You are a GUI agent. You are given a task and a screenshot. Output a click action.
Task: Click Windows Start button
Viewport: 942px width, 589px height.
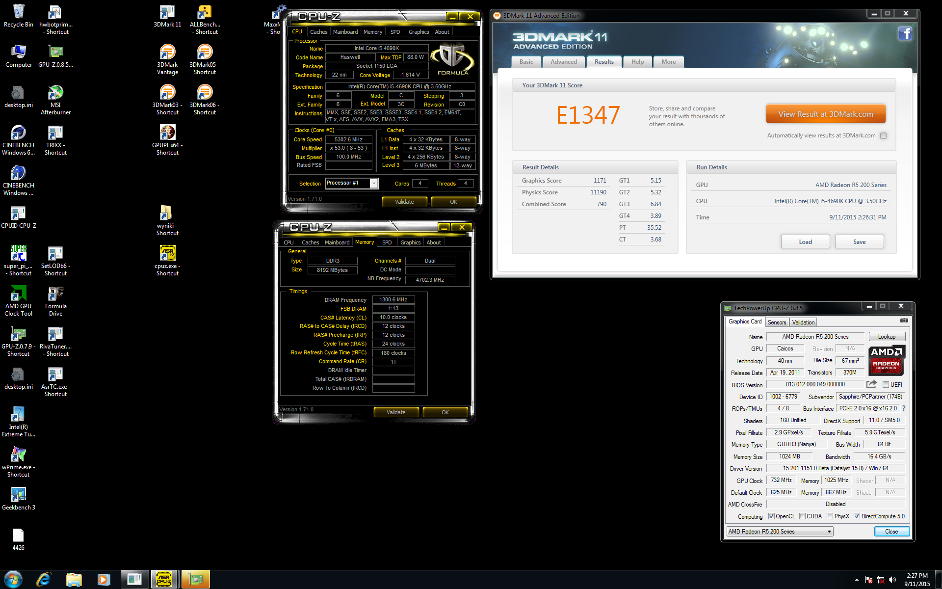13,579
